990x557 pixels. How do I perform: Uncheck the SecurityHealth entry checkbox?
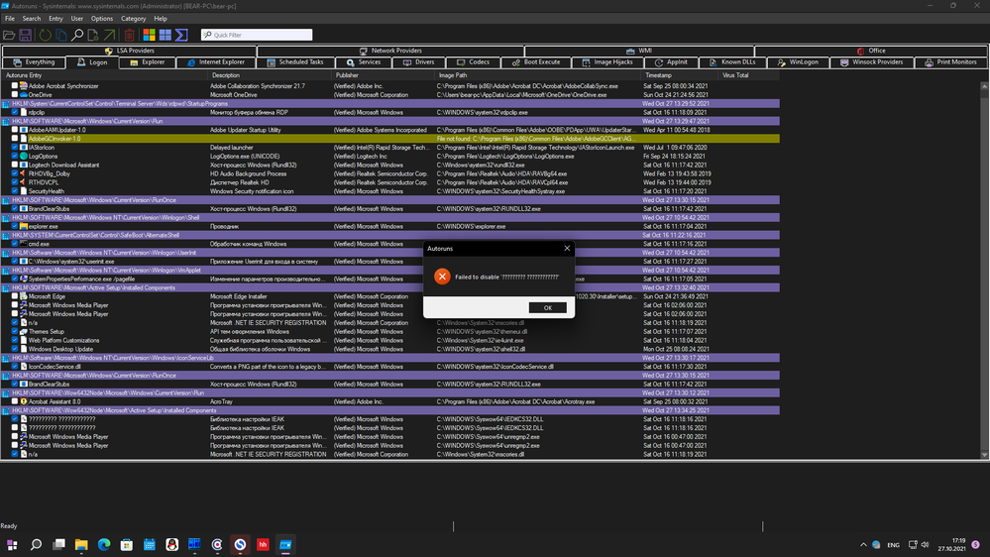[15, 190]
